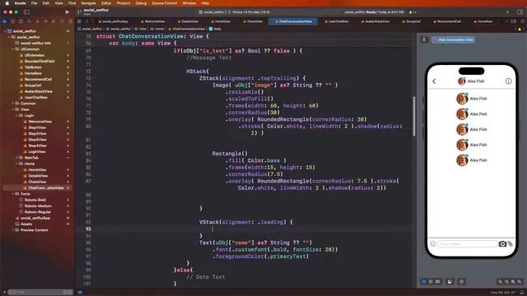Open the Issue navigator warning icon
The image size is (527, 296).
tap(37, 21)
